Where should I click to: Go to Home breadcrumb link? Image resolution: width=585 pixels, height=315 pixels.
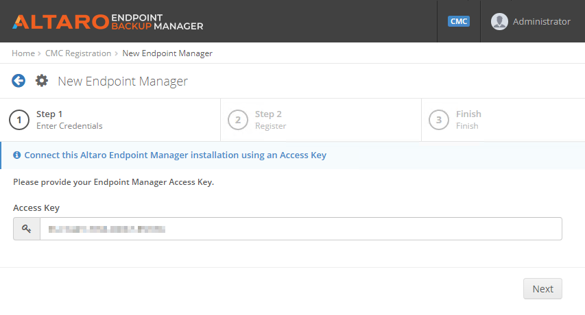(x=23, y=53)
